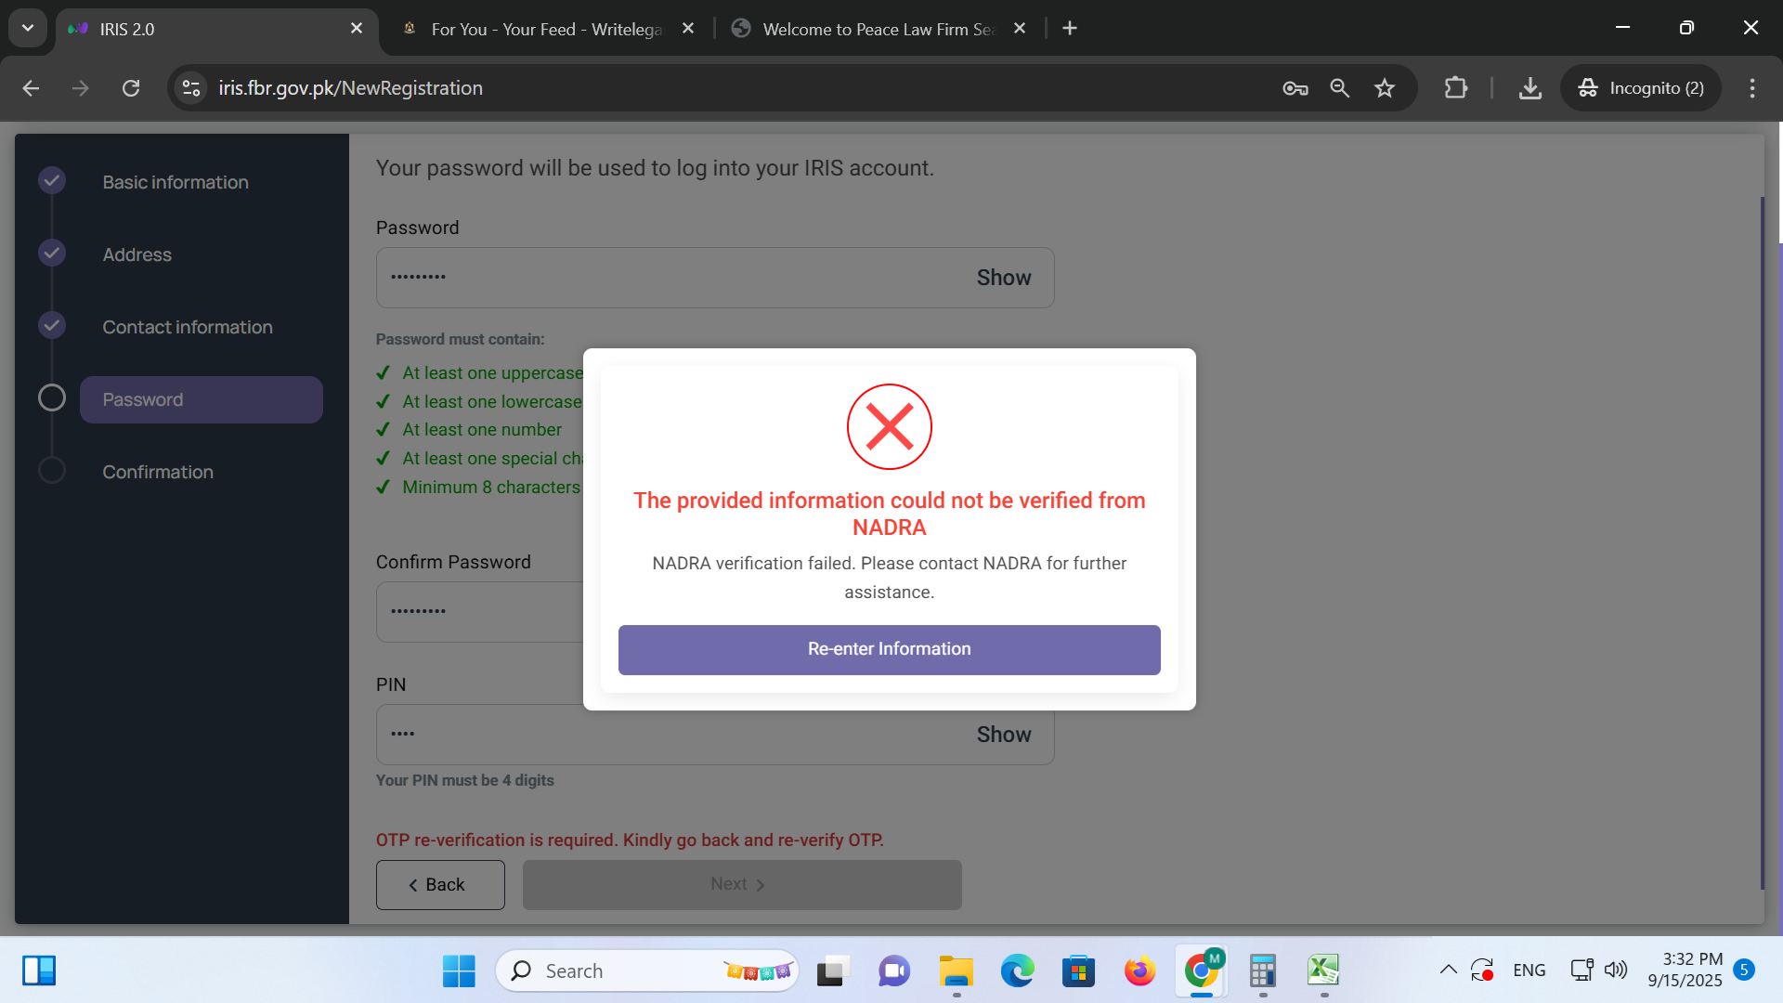Reload the IRIS registration page
Screen dimensions: 1783x1003
[131, 88]
